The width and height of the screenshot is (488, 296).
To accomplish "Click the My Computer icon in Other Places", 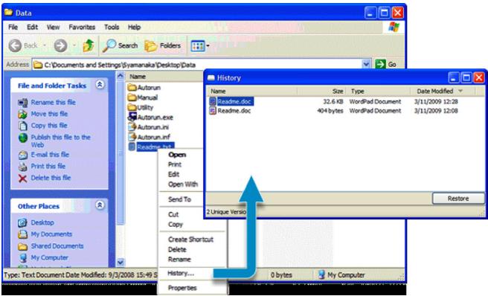I will tap(22, 258).
